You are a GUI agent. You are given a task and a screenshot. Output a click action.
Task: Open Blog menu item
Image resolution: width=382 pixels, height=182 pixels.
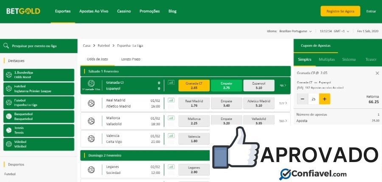[172, 11]
